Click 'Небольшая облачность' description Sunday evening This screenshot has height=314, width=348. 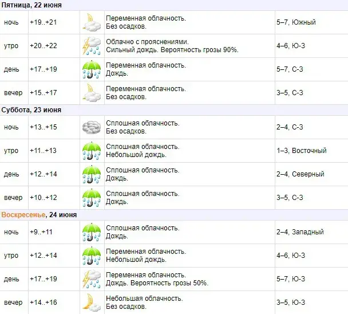[x=144, y=299]
